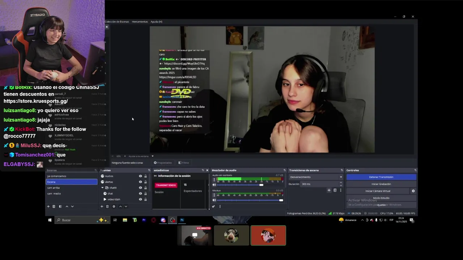
Task: Decrease Duración value with down stepper
Action: (341, 185)
